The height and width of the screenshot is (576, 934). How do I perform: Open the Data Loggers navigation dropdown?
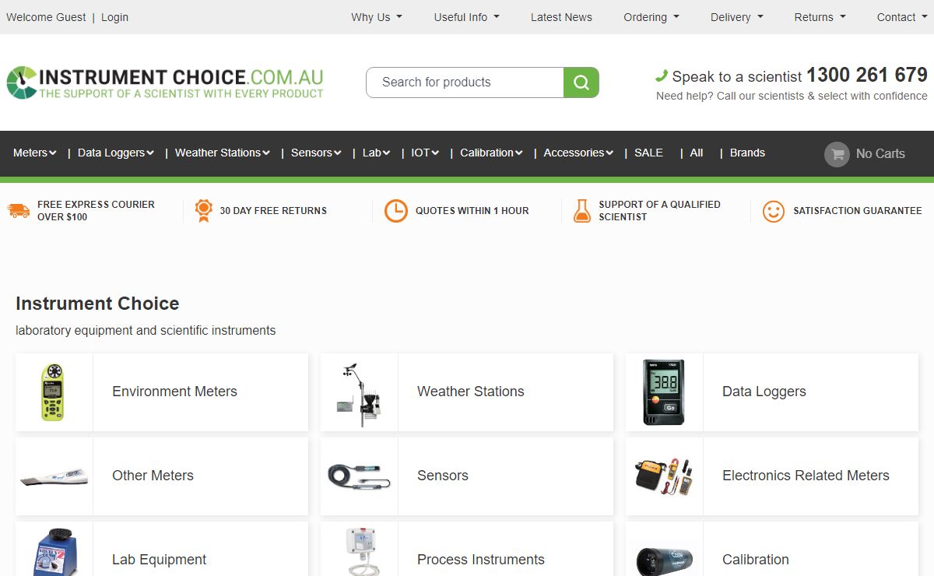pyautogui.click(x=116, y=153)
